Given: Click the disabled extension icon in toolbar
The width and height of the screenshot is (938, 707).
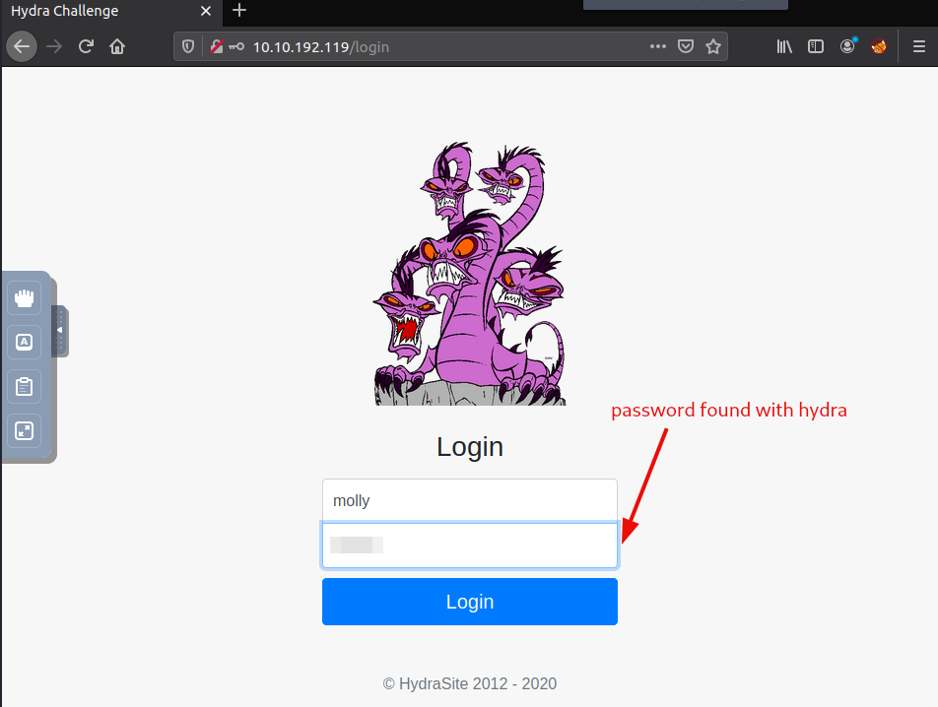Looking at the screenshot, I should point(878,46).
